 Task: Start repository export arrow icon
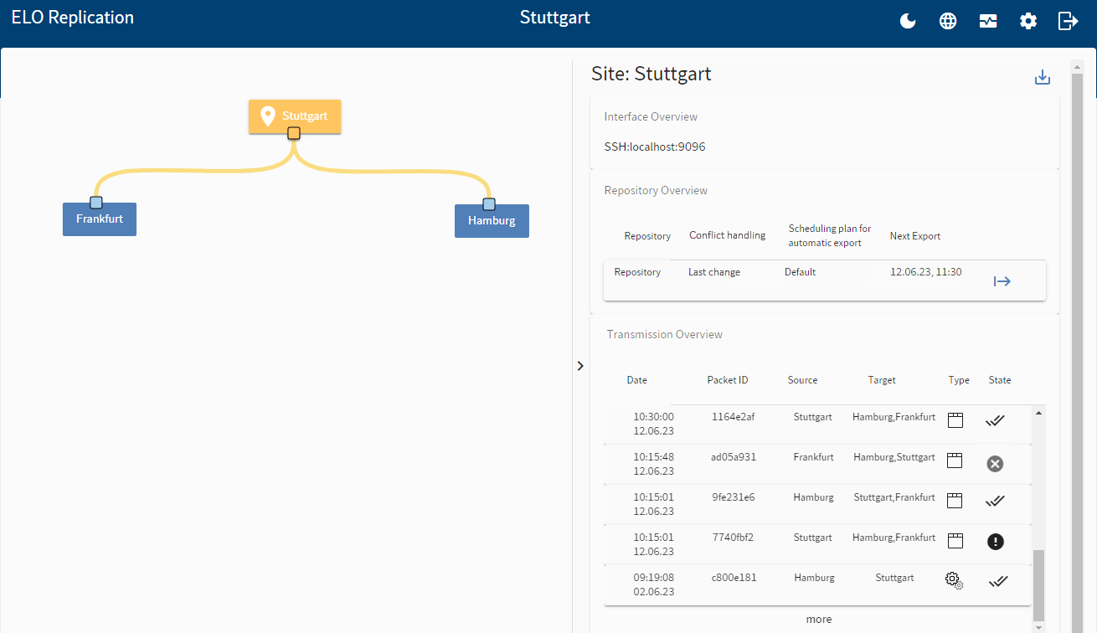(x=1002, y=281)
